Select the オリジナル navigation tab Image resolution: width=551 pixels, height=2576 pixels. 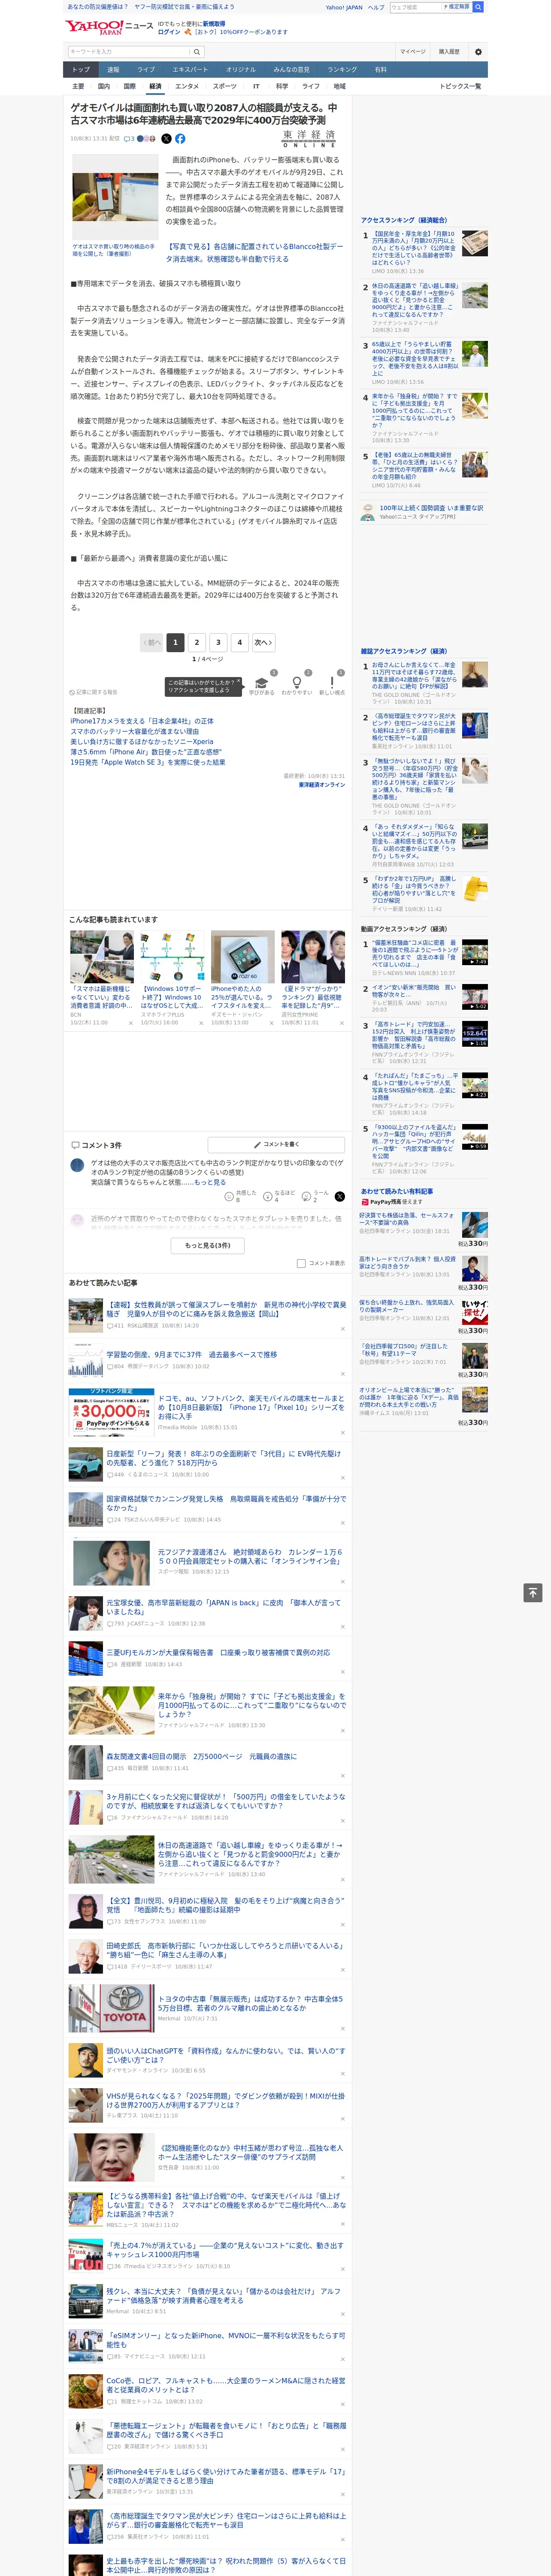(x=241, y=70)
